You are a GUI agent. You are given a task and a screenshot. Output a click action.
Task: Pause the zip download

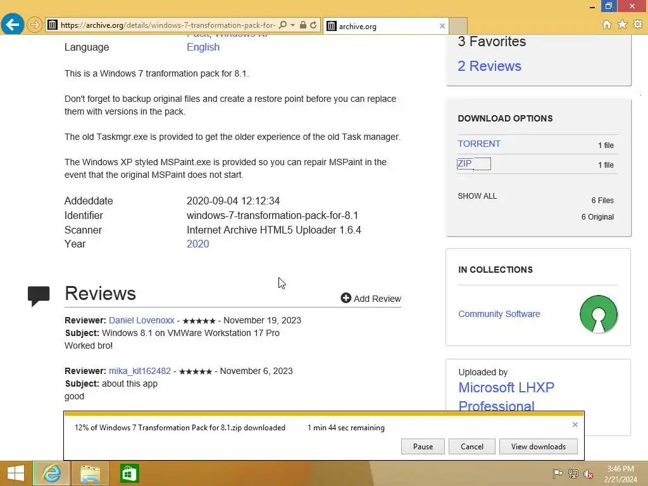[423, 447]
